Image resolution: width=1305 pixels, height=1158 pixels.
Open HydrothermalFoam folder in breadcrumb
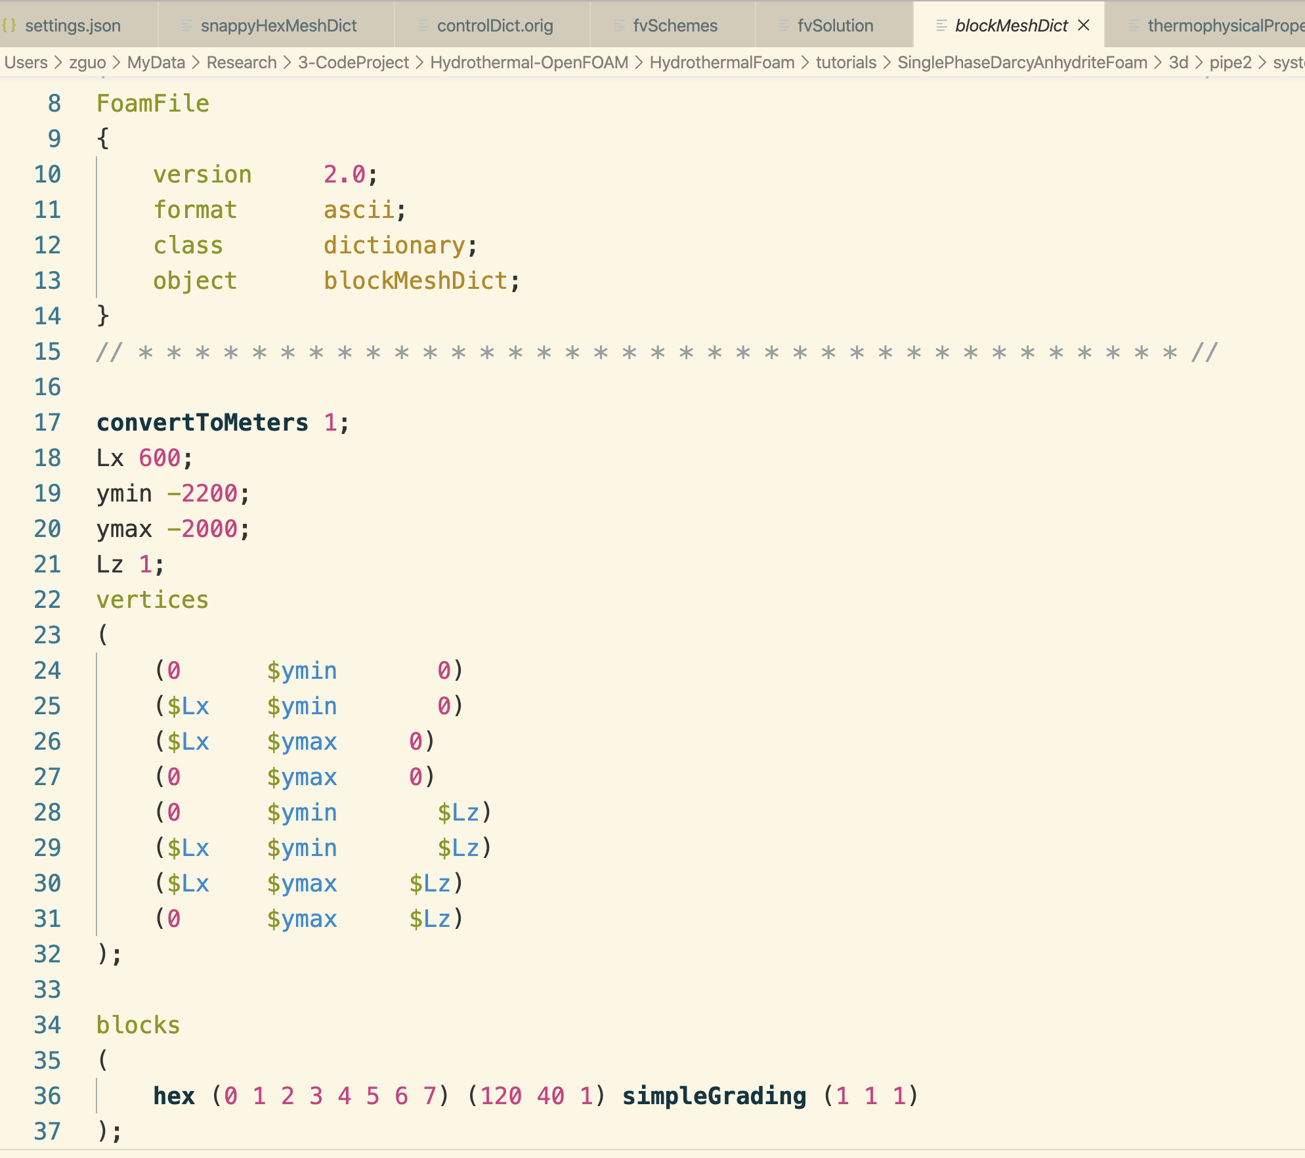point(721,62)
